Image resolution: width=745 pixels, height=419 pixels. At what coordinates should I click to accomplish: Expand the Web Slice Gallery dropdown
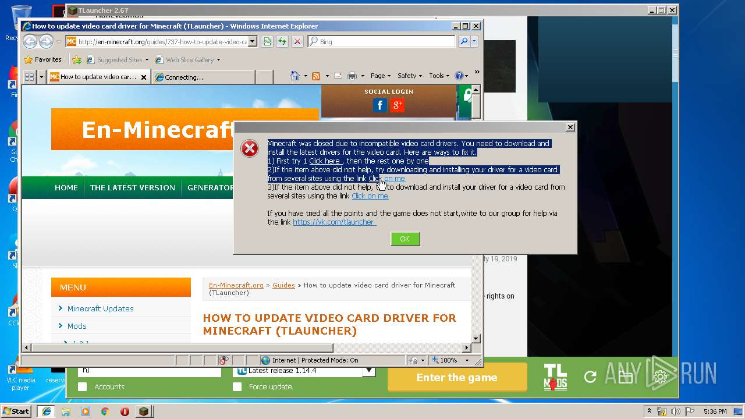pos(218,60)
